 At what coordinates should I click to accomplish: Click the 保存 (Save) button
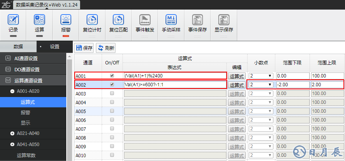pyautogui.click(x=84, y=48)
